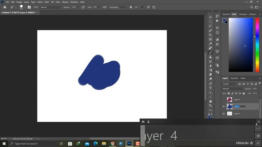Open the Image menu

point(19,2)
